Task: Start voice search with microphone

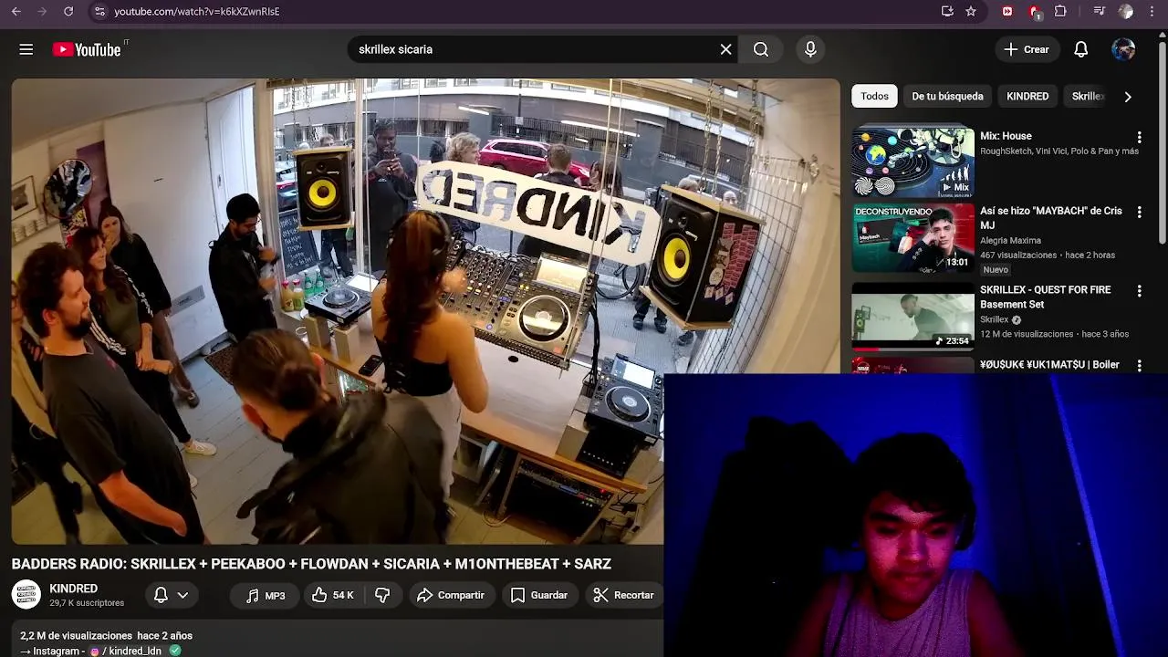Action: point(810,49)
